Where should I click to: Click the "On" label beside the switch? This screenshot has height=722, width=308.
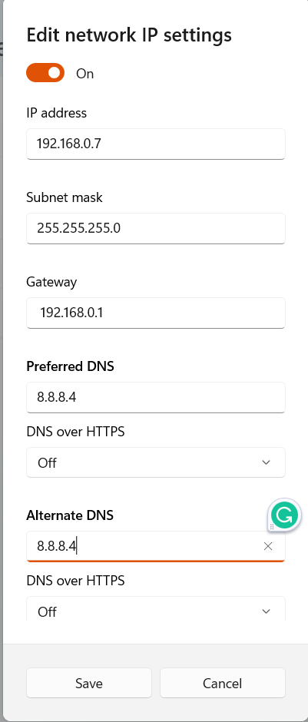pos(84,74)
